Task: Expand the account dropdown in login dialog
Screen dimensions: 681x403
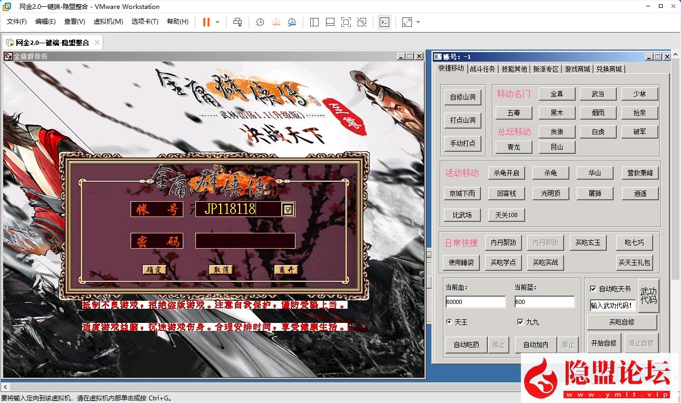Action: 288,209
